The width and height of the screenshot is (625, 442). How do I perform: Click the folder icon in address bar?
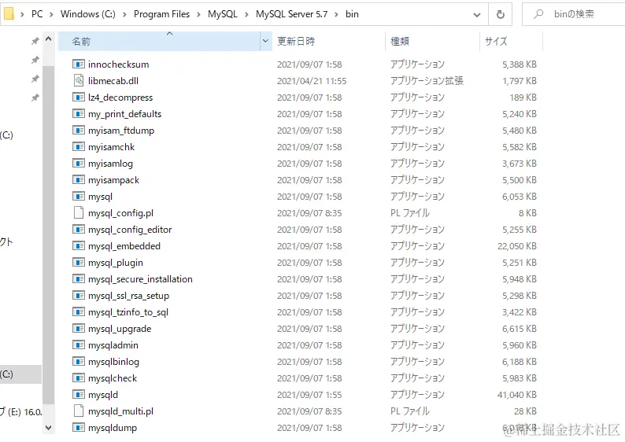pos(9,14)
